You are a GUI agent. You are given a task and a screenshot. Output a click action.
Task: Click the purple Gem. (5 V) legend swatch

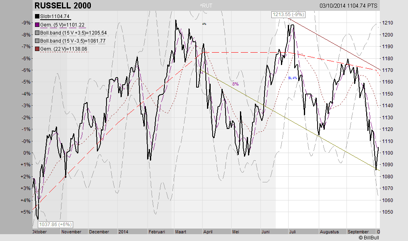(37, 25)
